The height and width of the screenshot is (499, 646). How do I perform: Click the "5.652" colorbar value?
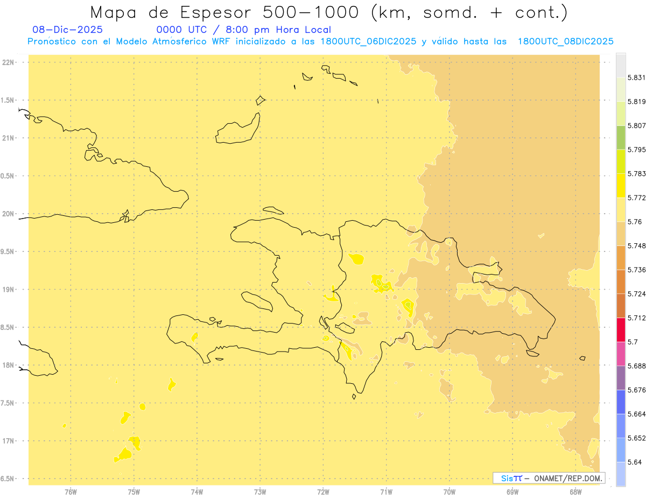[x=636, y=438]
